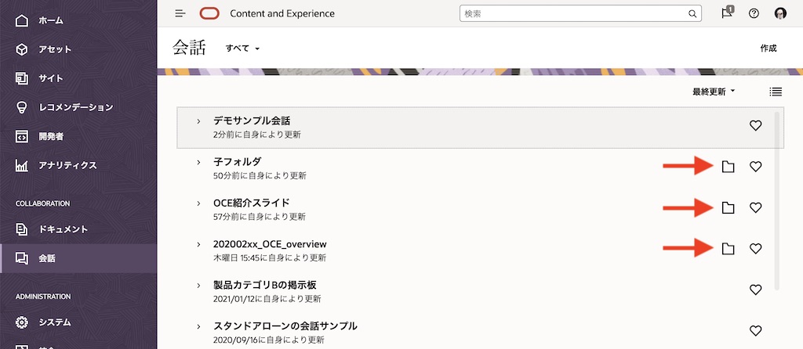Image resolution: width=803 pixels, height=349 pixels.
Task: Click the 作成 button
Action: [x=768, y=49]
